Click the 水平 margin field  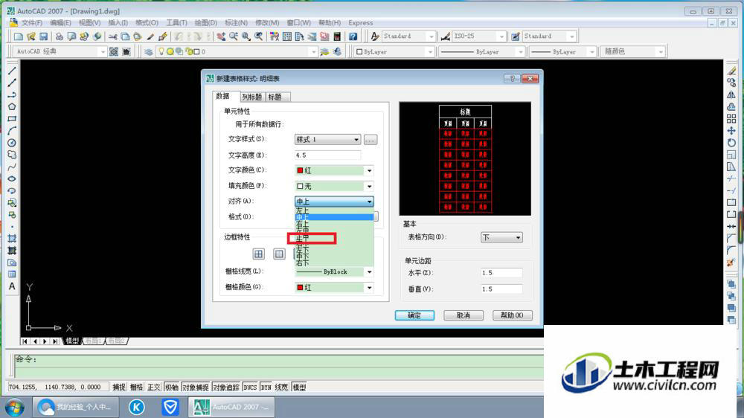pyautogui.click(x=501, y=273)
